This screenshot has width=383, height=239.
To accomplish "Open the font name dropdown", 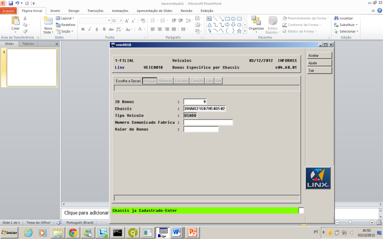I will (109, 21).
